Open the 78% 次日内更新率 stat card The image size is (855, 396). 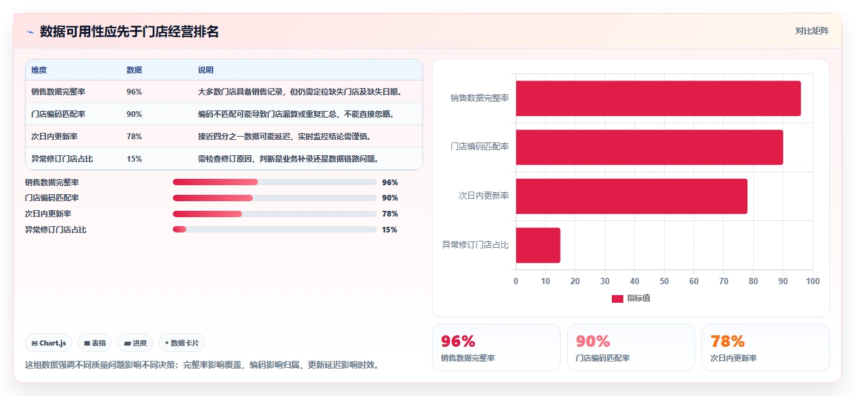765,347
